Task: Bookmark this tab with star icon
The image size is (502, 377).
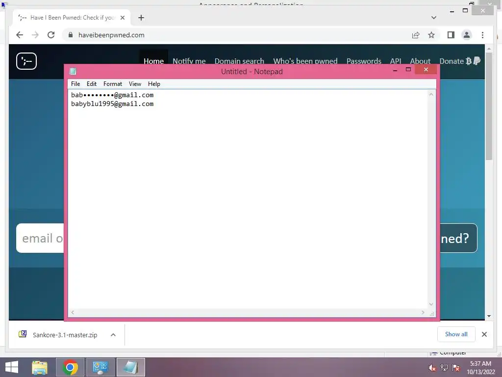Action: (x=431, y=35)
